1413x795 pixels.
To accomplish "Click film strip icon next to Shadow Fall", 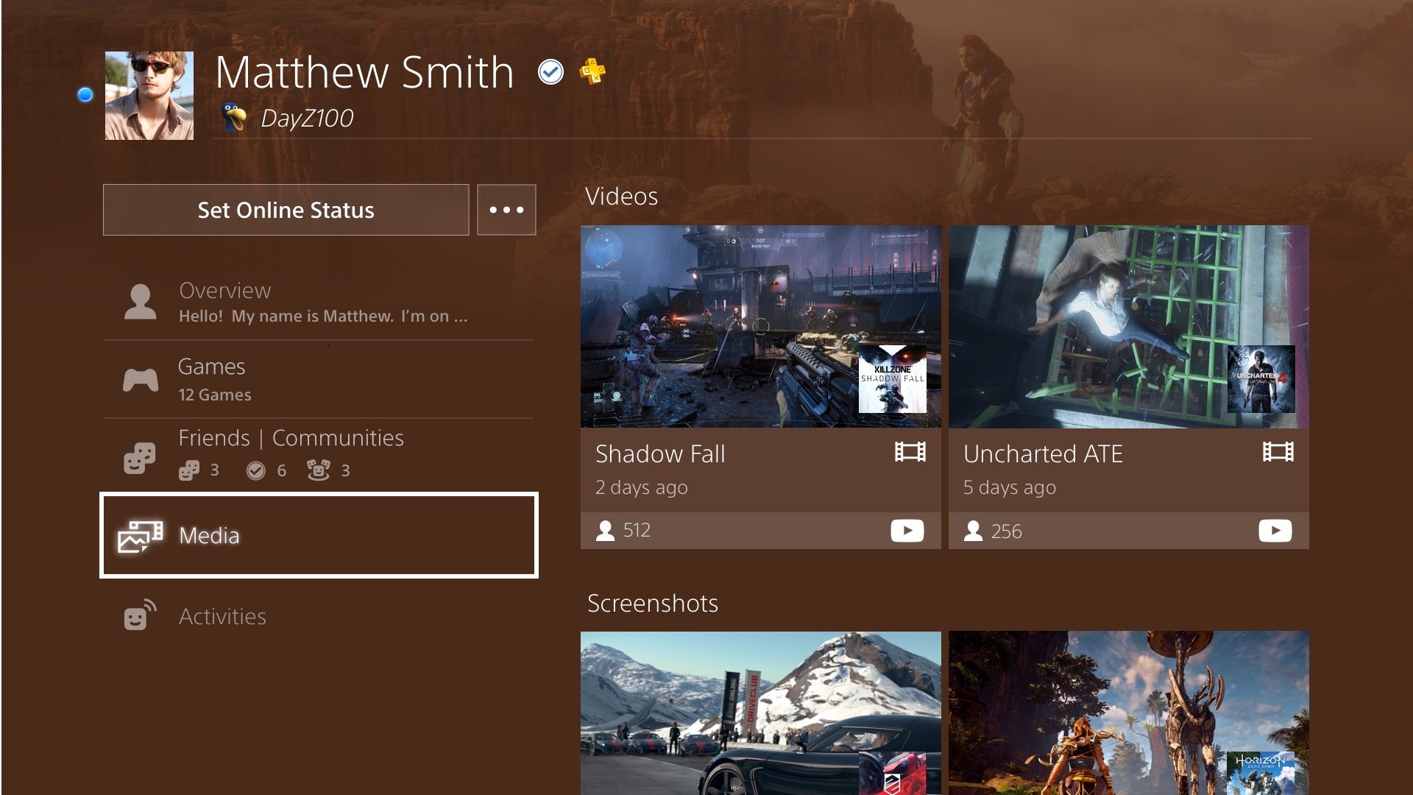I will click(x=910, y=452).
